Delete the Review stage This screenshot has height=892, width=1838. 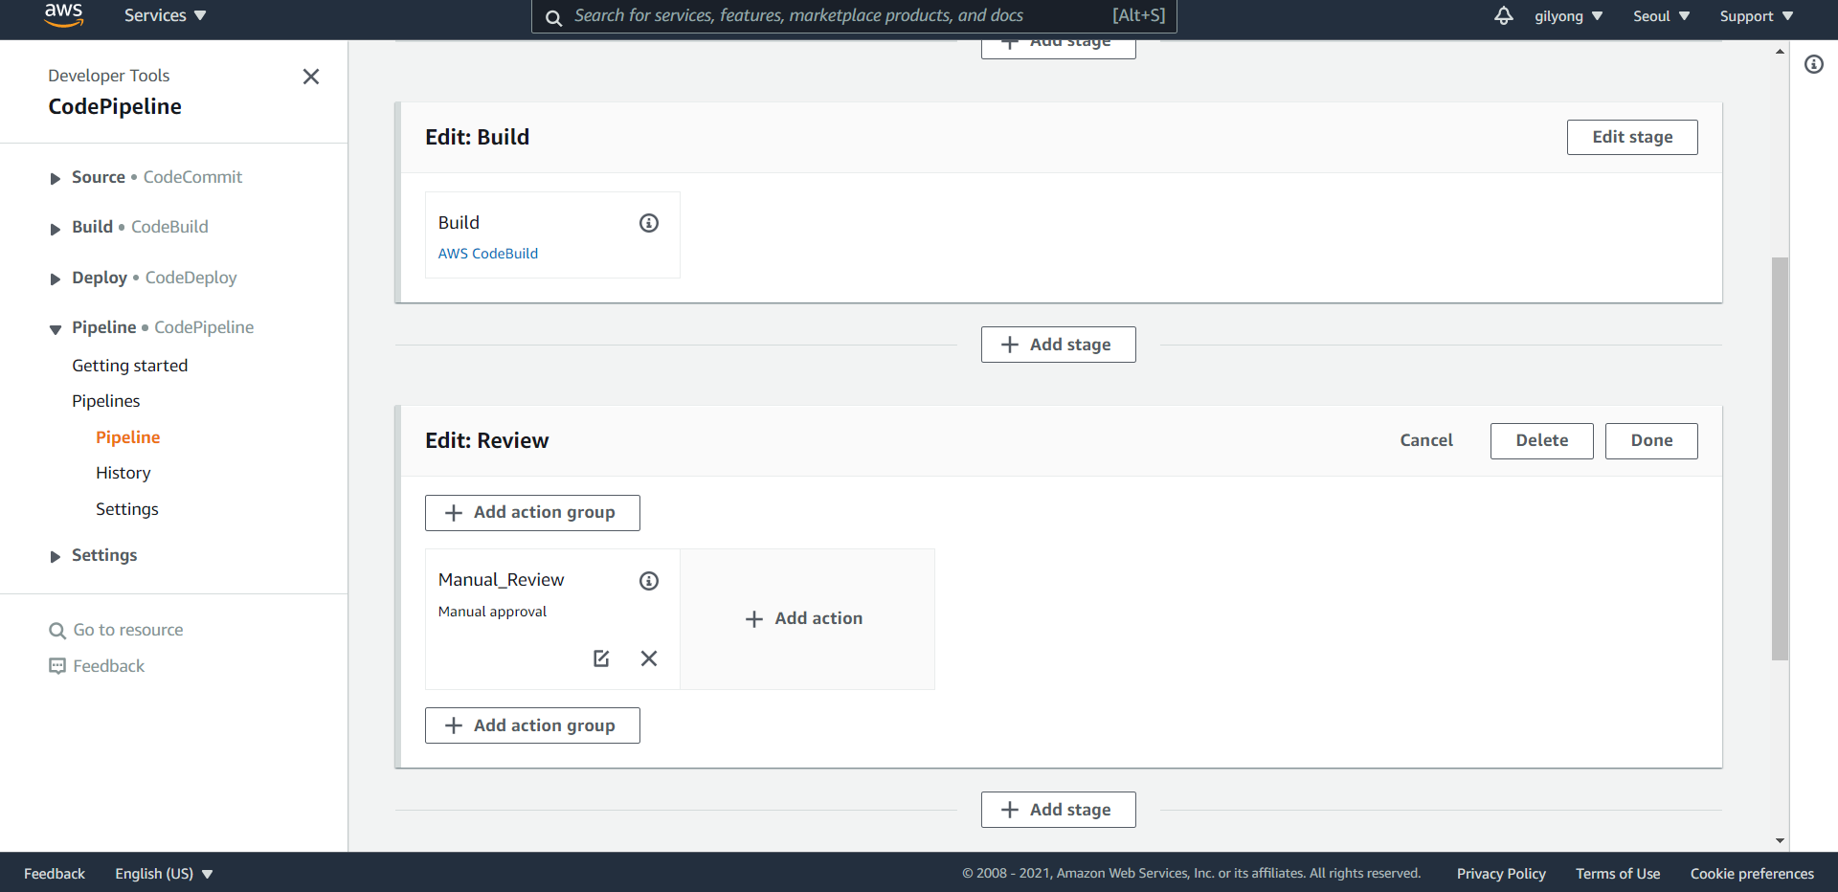pos(1541,441)
